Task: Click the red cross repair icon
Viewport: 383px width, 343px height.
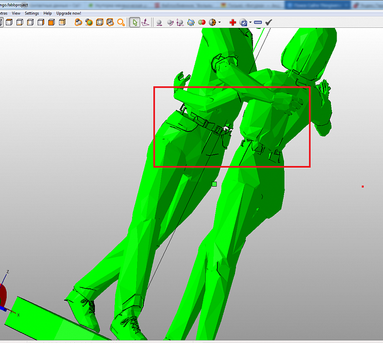Action: (x=232, y=23)
